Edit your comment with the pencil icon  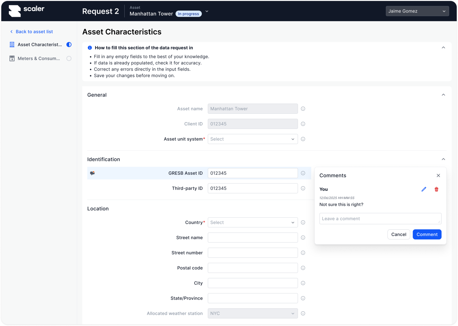(424, 189)
